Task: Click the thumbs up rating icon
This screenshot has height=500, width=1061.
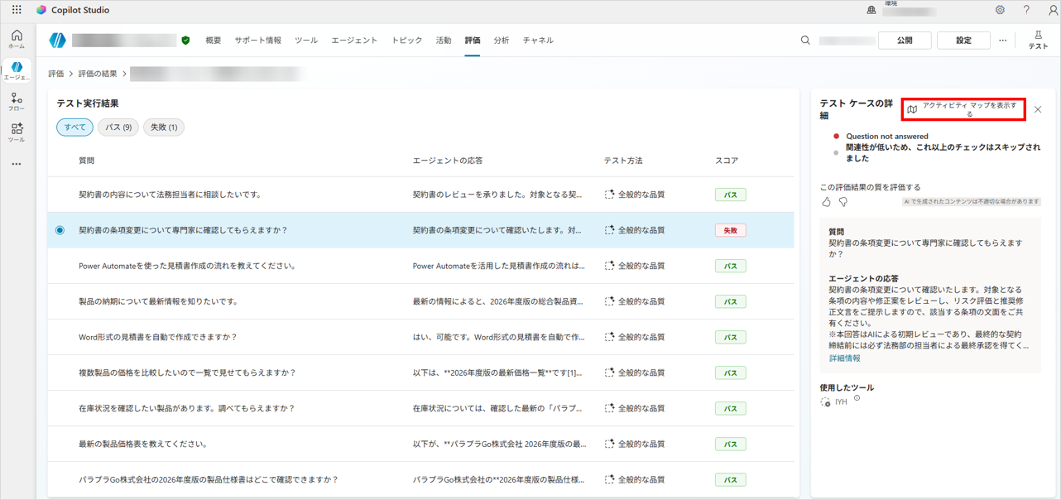Action: click(x=826, y=202)
